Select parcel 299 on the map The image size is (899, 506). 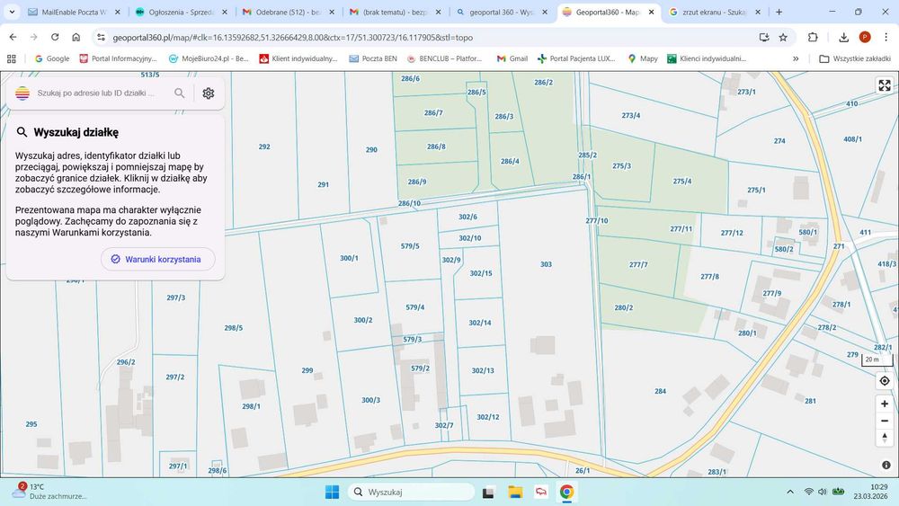point(307,370)
